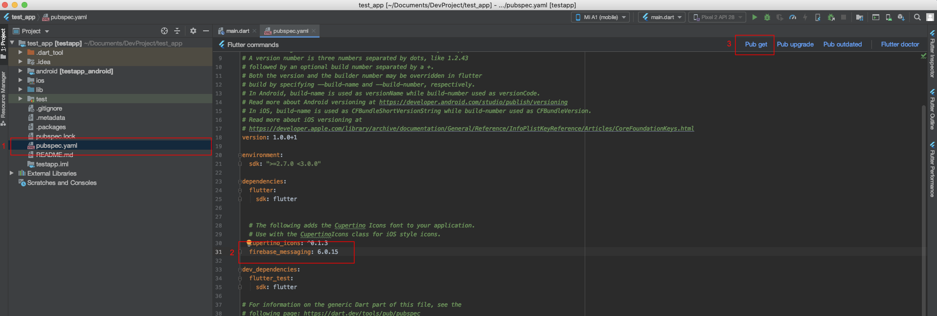Open the Flutter Inspector side tab
The width and height of the screenshot is (937, 316).
[932, 54]
